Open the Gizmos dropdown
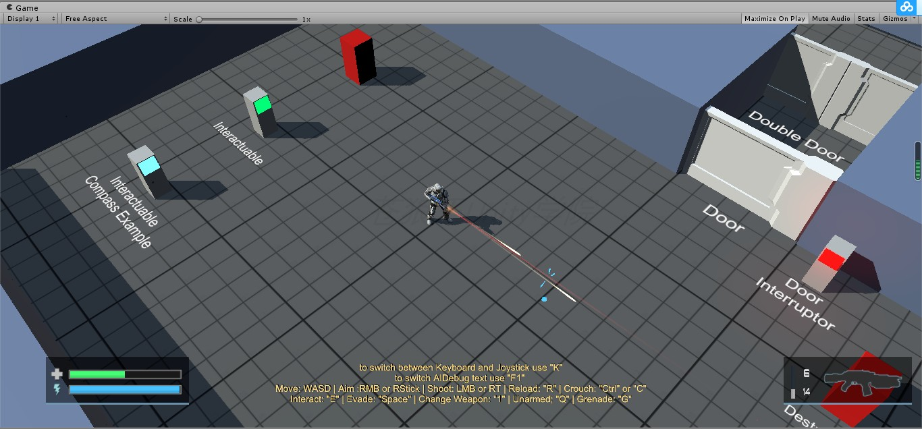Viewport: 922px width, 429px height. click(898, 19)
